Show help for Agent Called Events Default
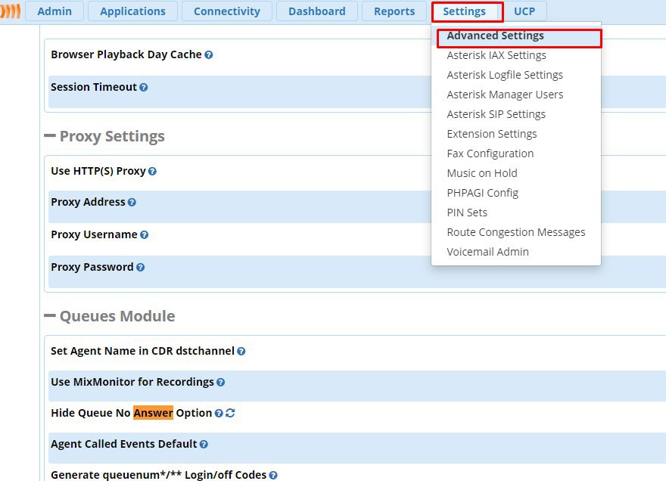 tap(204, 445)
